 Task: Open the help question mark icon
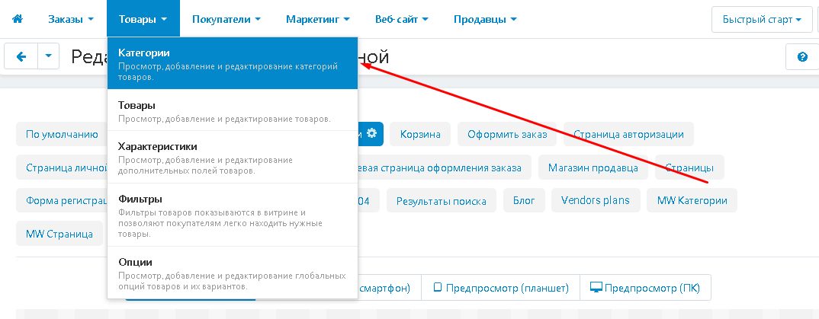[x=802, y=57]
